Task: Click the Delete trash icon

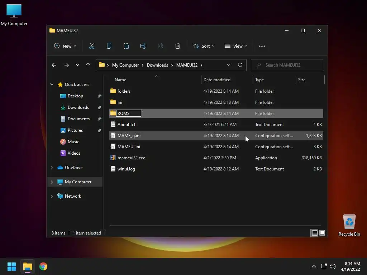Action: coord(178,46)
